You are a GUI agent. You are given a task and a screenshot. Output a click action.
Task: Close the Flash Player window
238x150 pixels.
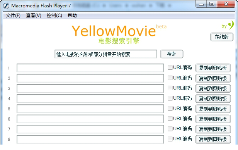point(226,4)
